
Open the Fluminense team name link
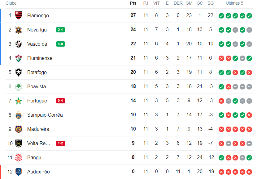click(40, 58)
